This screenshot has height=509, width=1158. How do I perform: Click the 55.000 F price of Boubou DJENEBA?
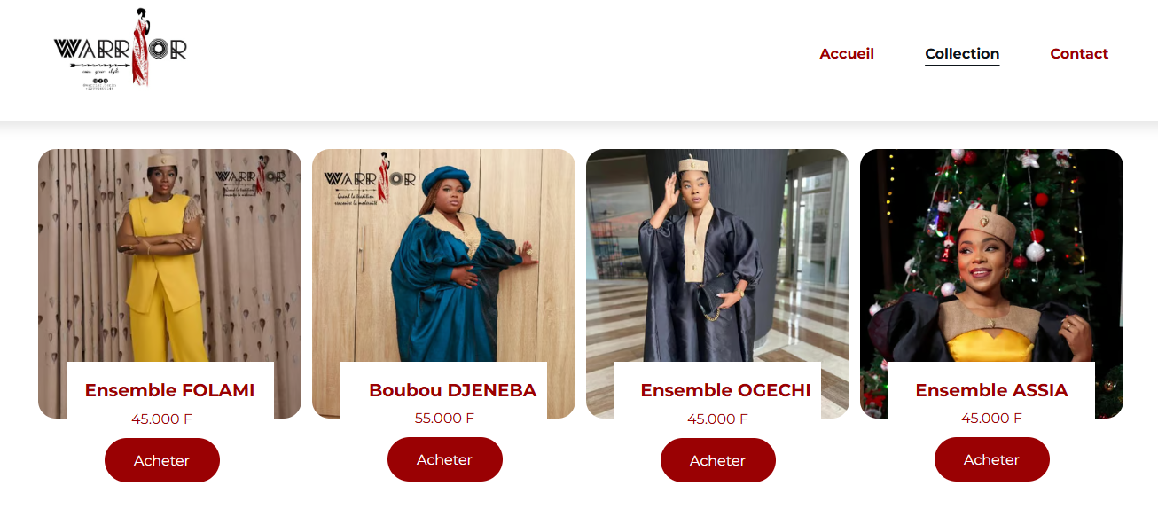pyautogui.click(x=444, y=418)
